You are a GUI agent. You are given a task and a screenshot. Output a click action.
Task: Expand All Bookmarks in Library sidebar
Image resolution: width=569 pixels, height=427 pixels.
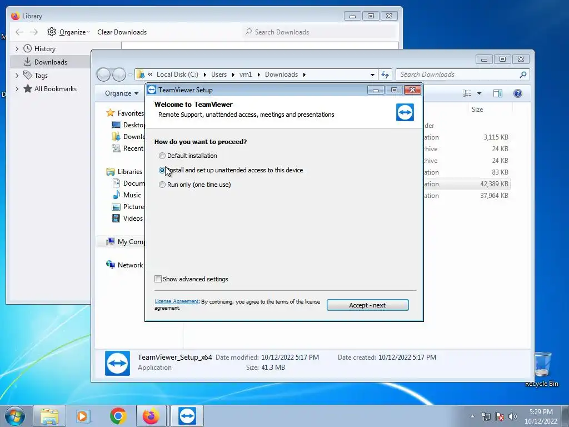coord(17,88)
